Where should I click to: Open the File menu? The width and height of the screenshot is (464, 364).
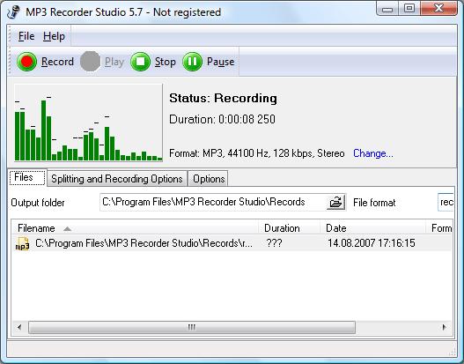26,36
